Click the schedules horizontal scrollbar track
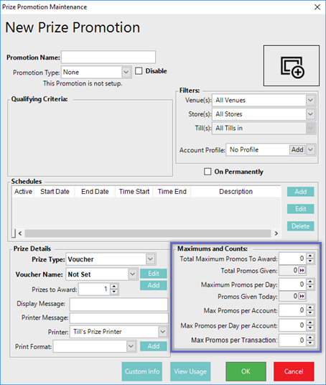Image resolution: width=326 pixels, height=385 pixels. (148, 233)
